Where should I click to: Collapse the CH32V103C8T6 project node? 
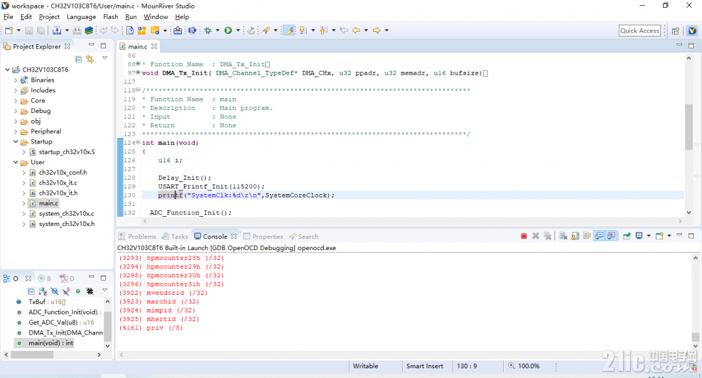point(7,69)
